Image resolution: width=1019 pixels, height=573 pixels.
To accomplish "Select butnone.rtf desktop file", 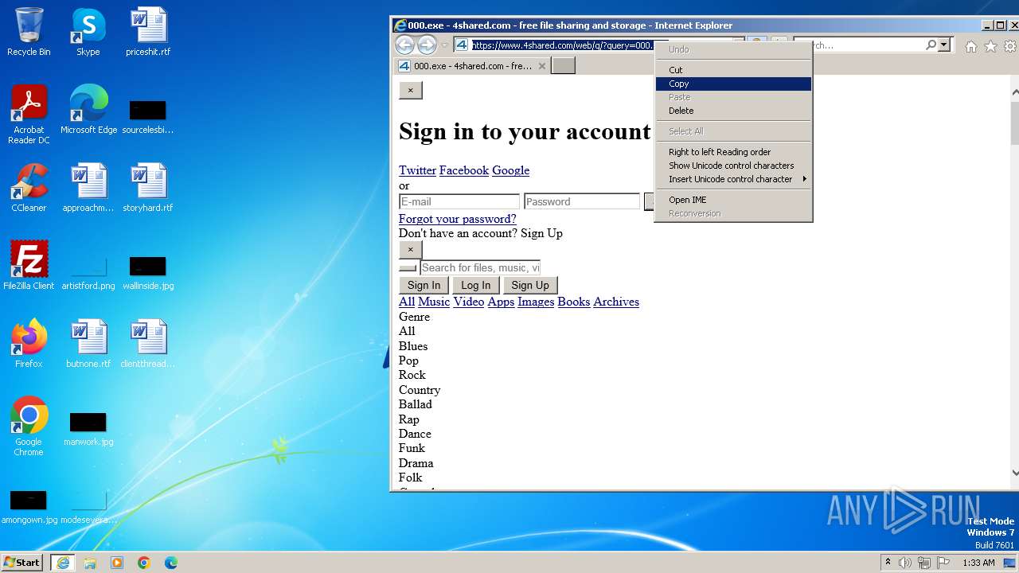I will (x=88, y=345).
